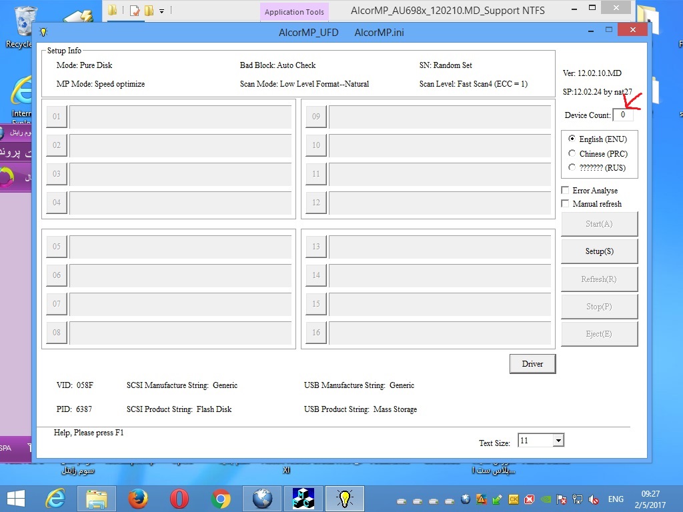Open the clock showing 09:27
The height and width of the screenshot is (512, 683).
tap(650, 499)
